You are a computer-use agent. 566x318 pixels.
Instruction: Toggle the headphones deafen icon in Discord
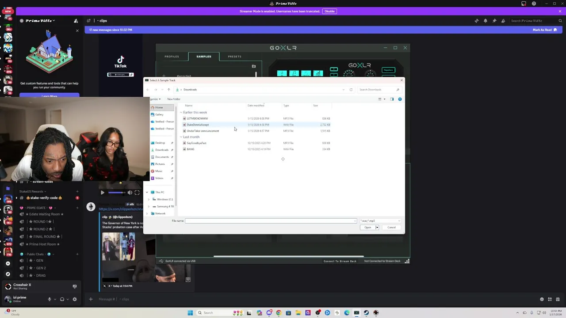(x=62, y=299)
